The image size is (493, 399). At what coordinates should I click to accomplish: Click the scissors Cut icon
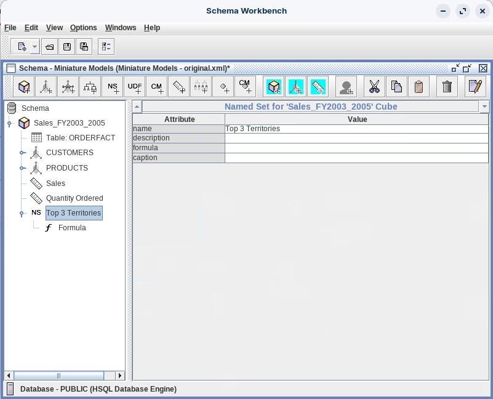(x=374, y=87)
